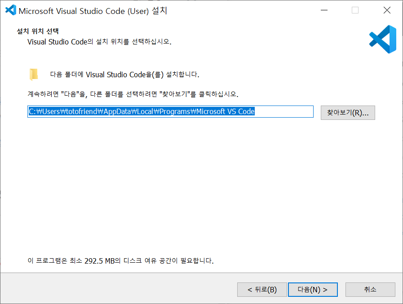Viewport: 403px width, 304px height.
Task: Minimize the setup window
Action: coord(324,10)
